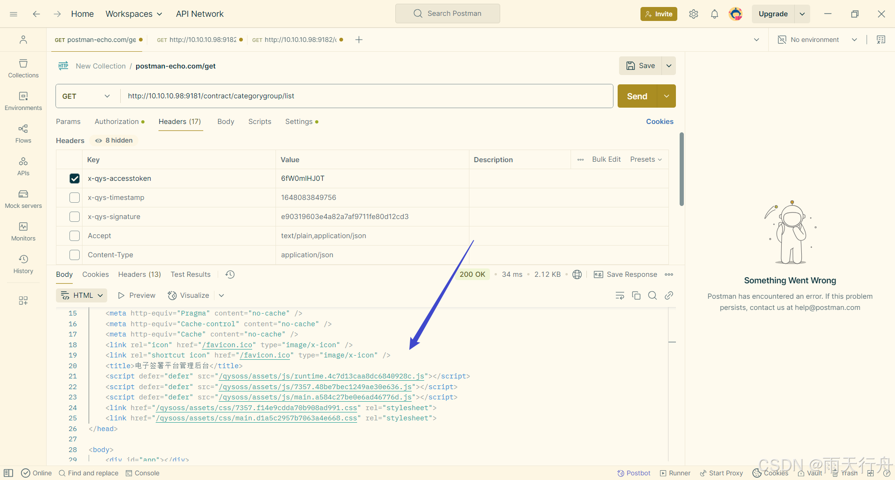Open the Presets dropdown
The width and height of the screenshot is (895, 480).
646,159
